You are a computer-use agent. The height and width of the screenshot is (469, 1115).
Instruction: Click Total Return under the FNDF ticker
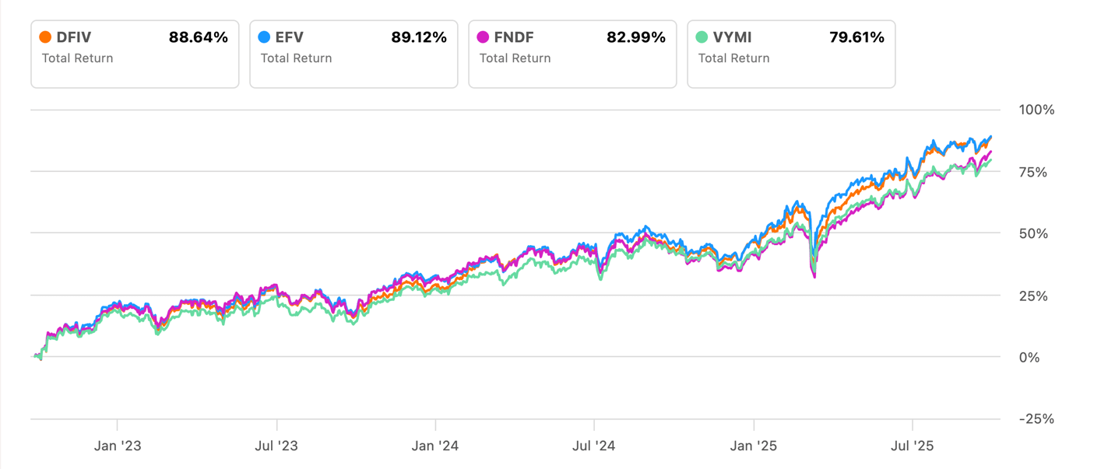[515, 58]
